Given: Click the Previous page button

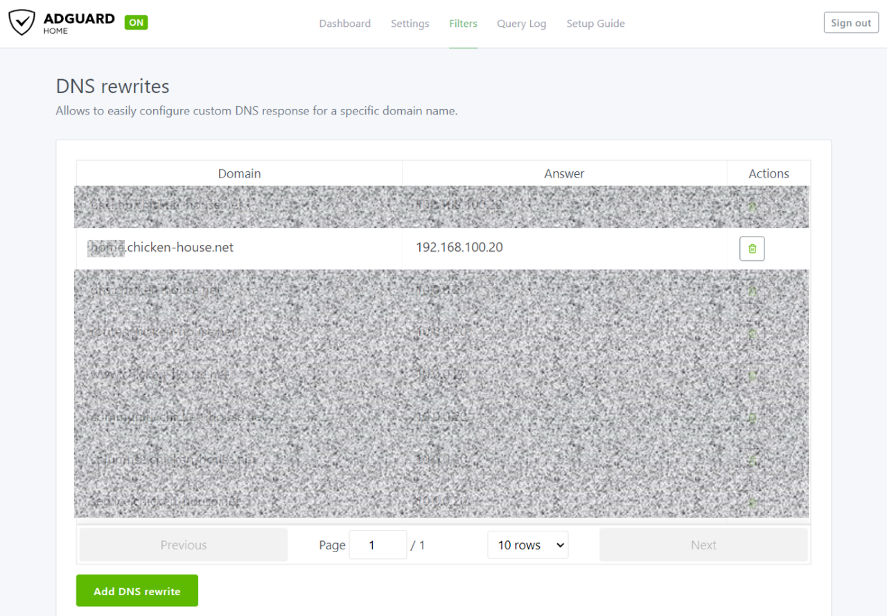Looking at the screenshot, I should (184, 545).
